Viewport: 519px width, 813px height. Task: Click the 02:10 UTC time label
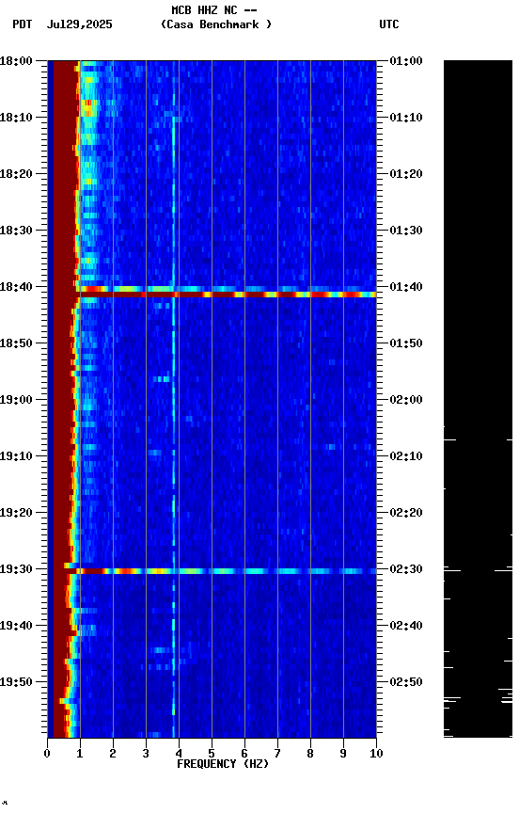[406, 456]
